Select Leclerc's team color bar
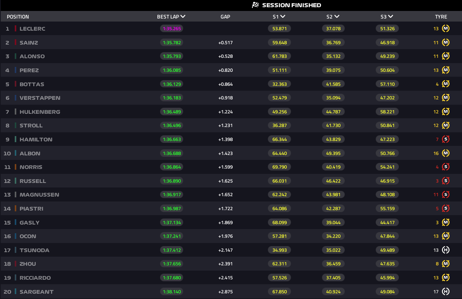This screenshot has width=462, height=299. click(x=16, y=29)
